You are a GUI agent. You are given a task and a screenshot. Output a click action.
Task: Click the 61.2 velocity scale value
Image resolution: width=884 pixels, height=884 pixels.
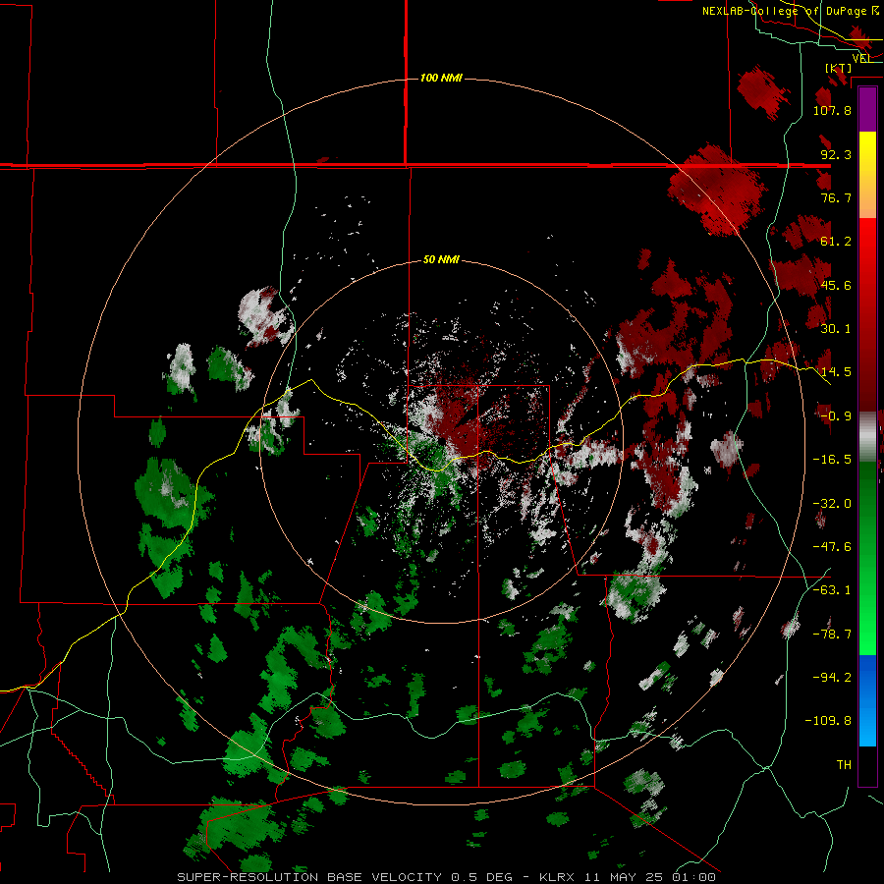pyautogui.click(x=836, y=242)
